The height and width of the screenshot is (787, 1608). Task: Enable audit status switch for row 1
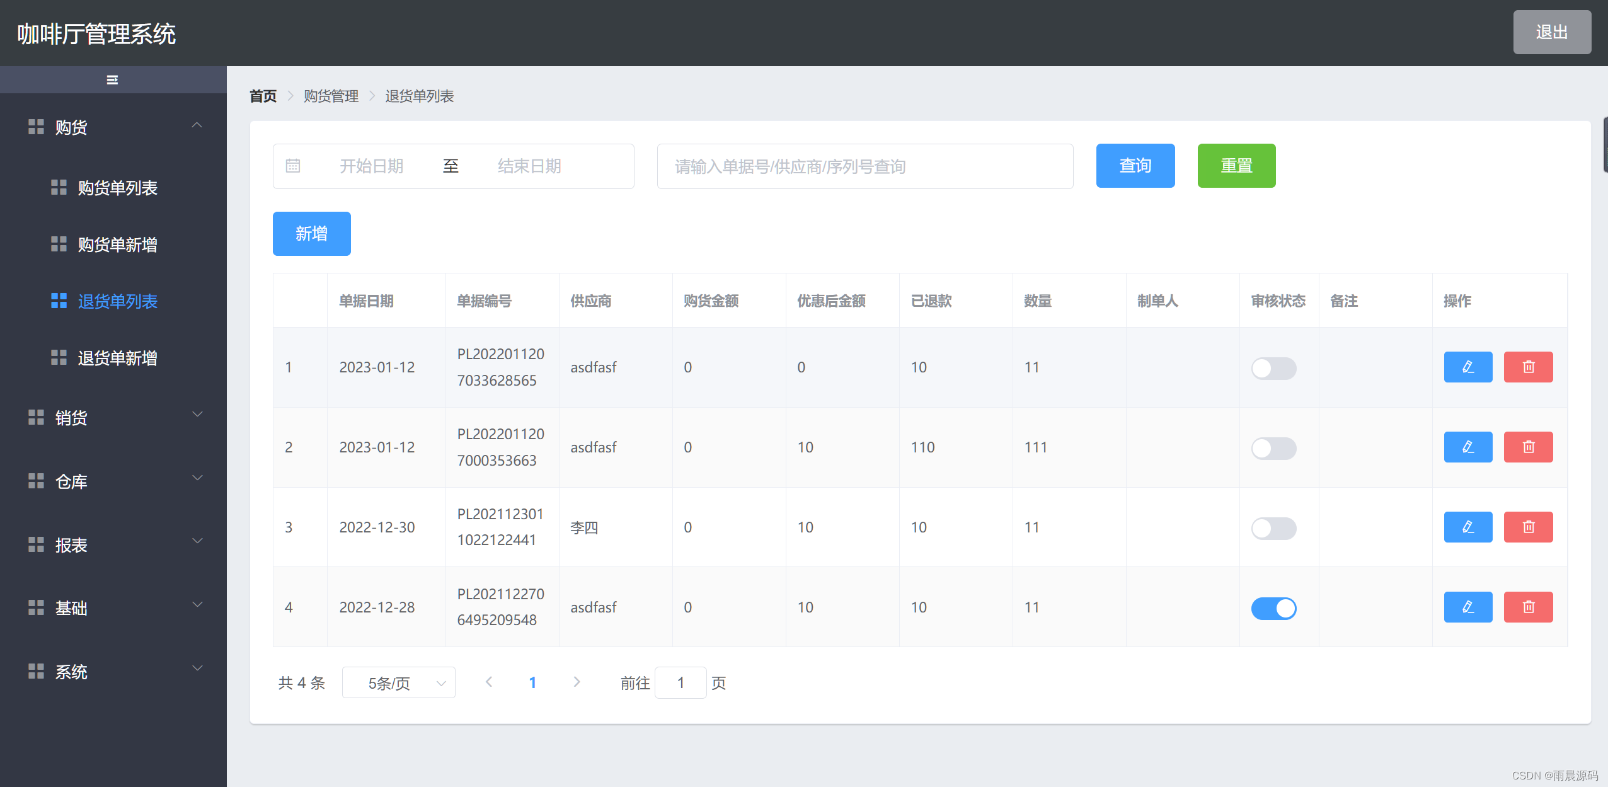(x=1273, y=368)
